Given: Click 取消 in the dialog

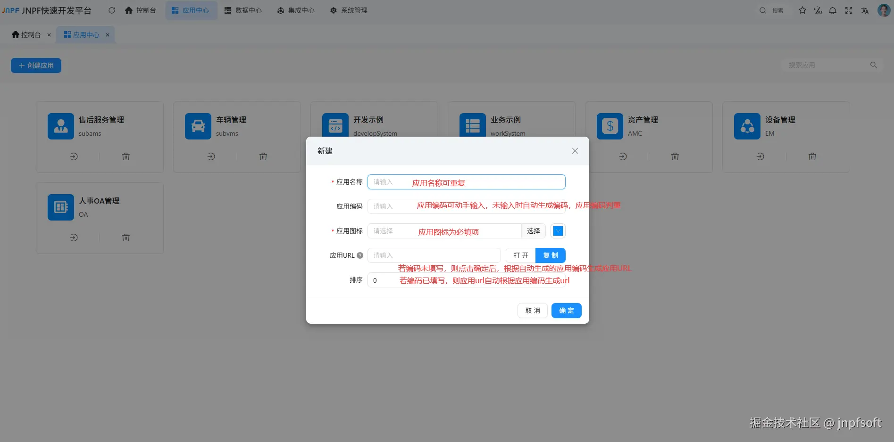Looking at the screenshot, I should 533,311.
